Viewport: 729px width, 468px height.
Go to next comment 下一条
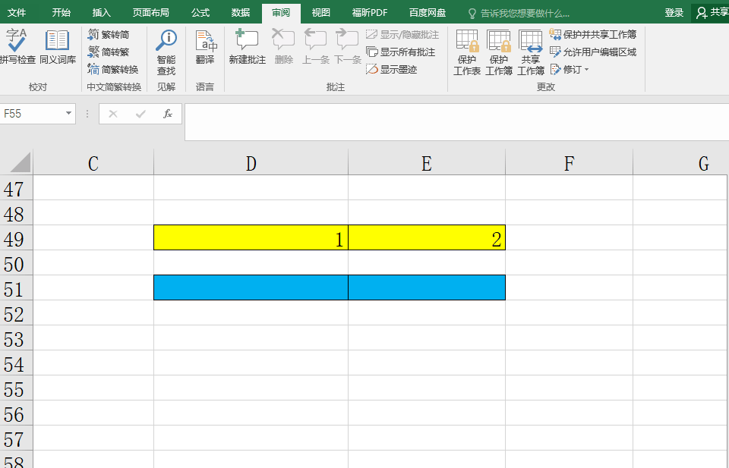click(x=347, y=46)
